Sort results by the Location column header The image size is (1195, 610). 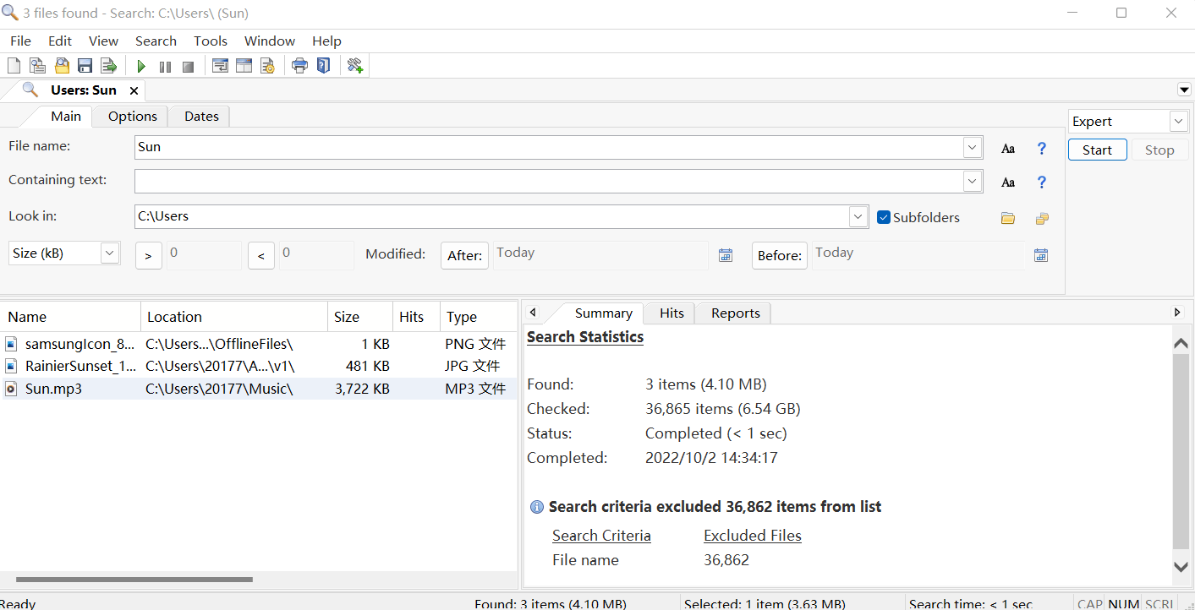pos(234,317)
